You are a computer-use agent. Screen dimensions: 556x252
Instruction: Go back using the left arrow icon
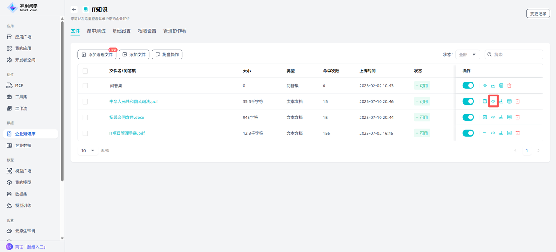tap(74, 10)
